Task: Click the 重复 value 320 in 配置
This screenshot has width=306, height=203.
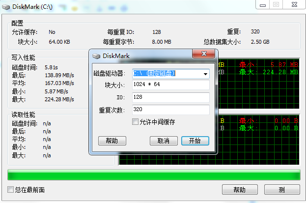Action: (255, 31)
